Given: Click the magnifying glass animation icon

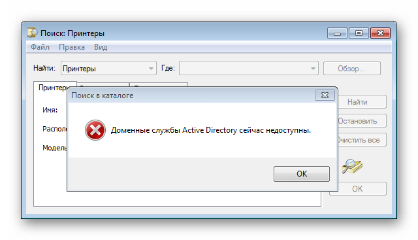Looking at the screenshot, I should (352, 166).
